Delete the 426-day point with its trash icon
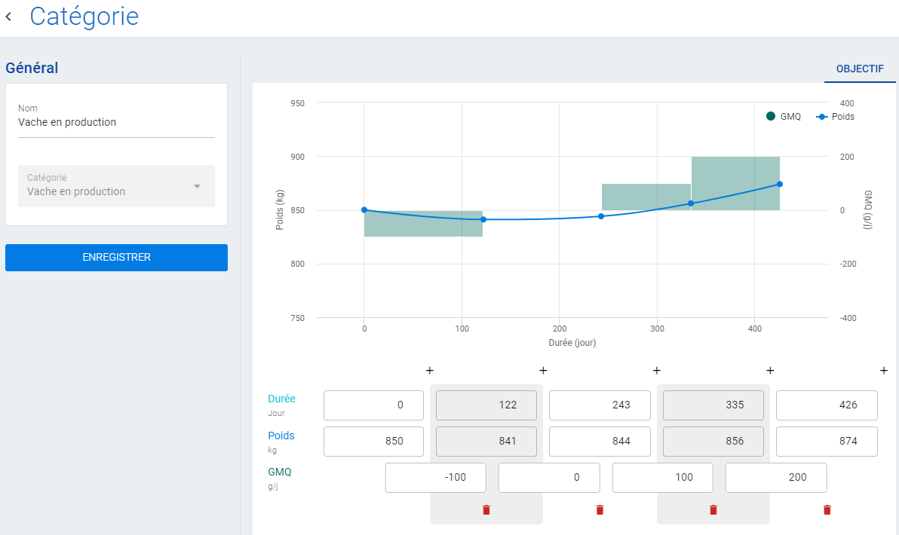This screenshot has width=899, height=535. pos(827,510)
